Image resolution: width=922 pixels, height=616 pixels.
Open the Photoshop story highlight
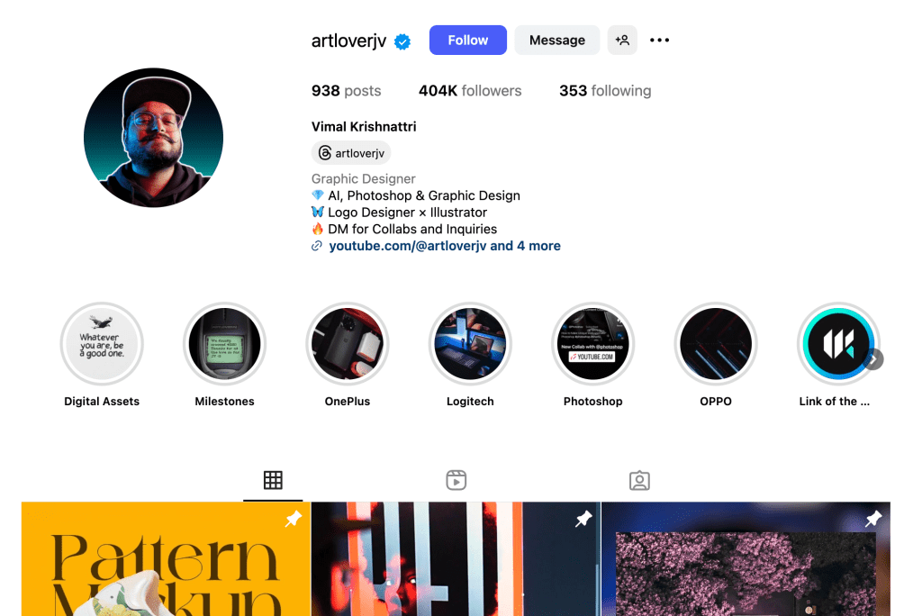[592, 344]
